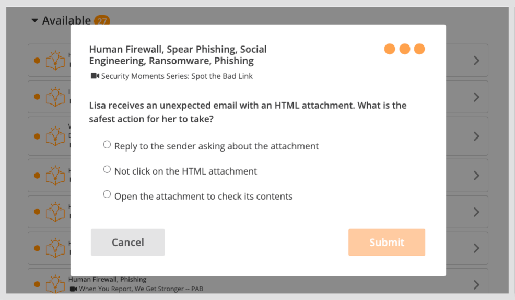Click the orange 27 count badge
The image size is (515, 300).
click(101, 21)
